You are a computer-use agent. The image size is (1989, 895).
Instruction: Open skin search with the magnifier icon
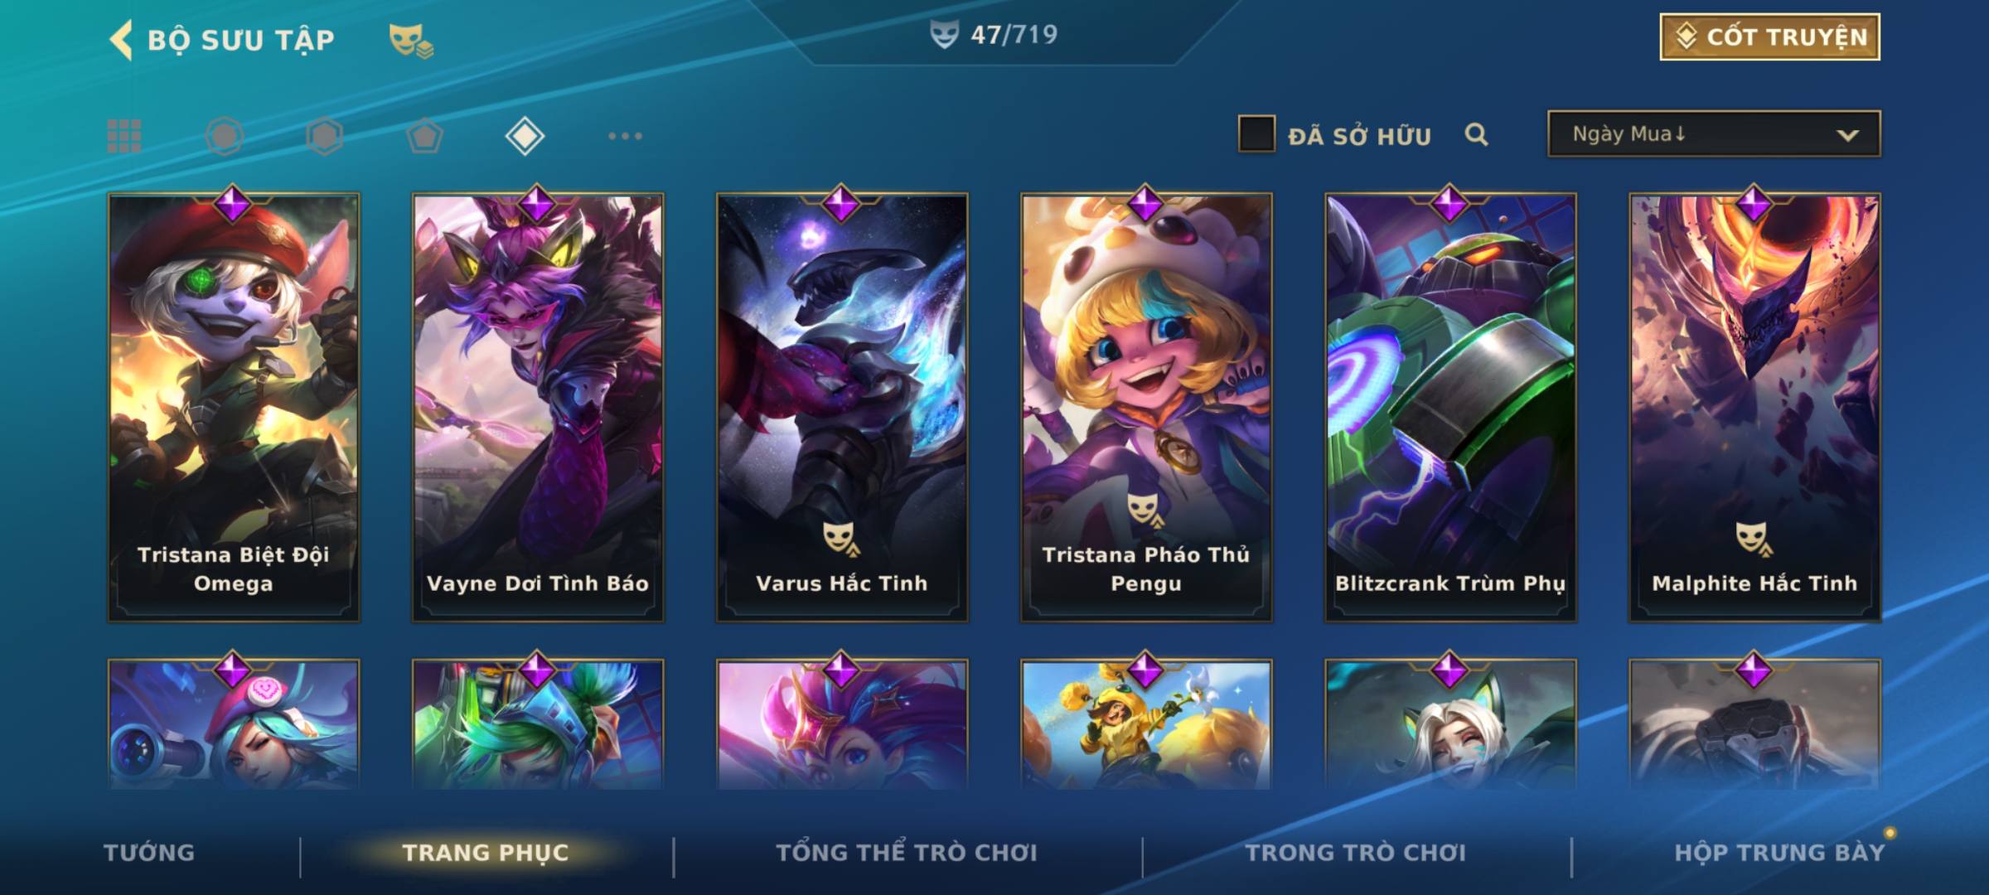coord(1476,134)
